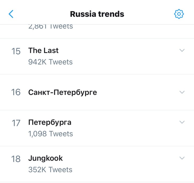Image resolution: width=194 pixels, height=183 pixels.
Task: Expand options chevron for Jungkook trend
Action: point(182,158)
